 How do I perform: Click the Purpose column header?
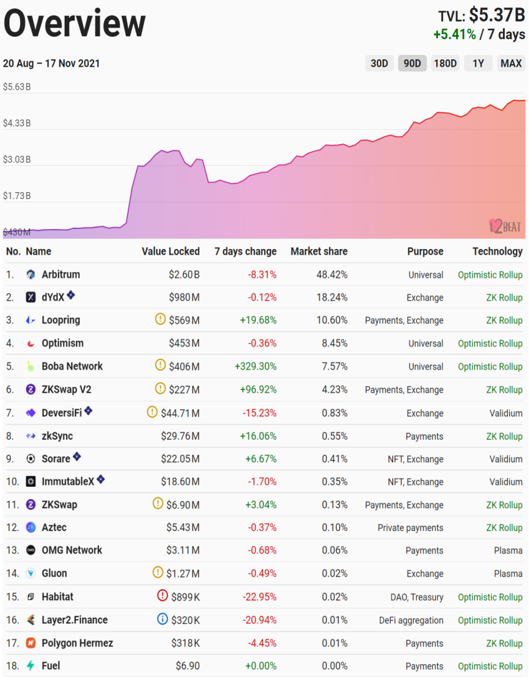pos(425,251)
